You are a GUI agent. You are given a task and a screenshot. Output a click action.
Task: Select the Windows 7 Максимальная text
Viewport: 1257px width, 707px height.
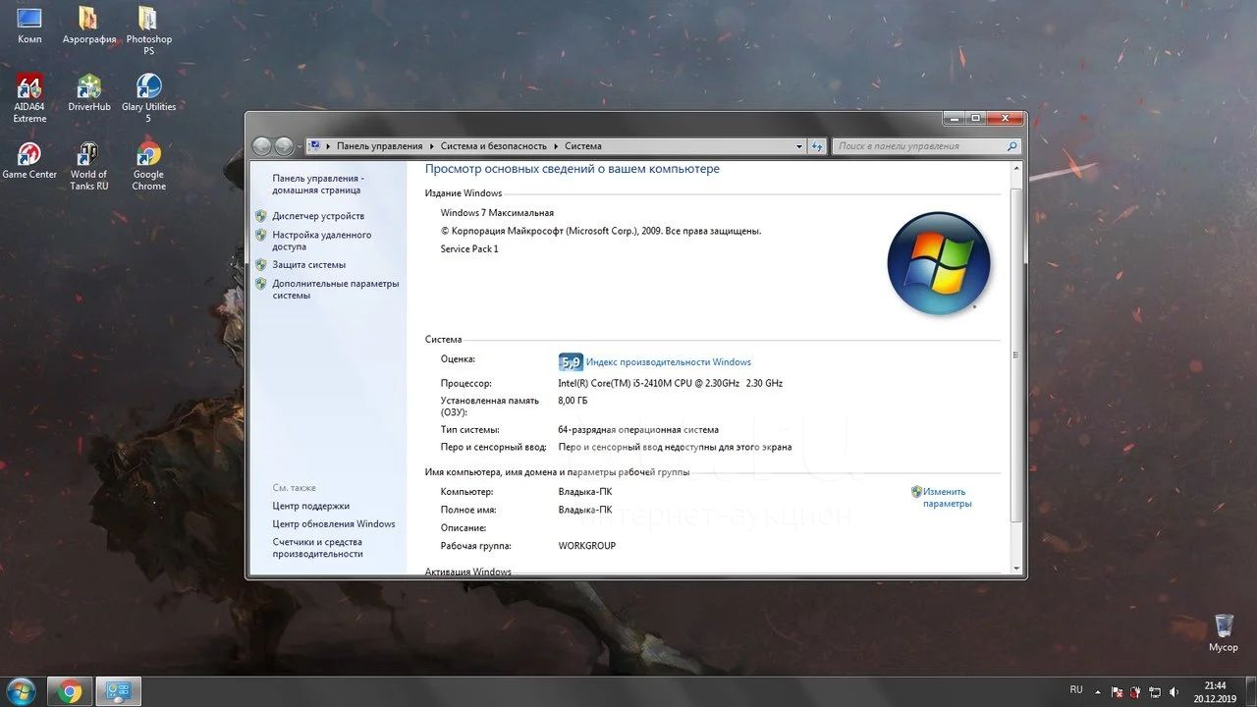point(497,213)
